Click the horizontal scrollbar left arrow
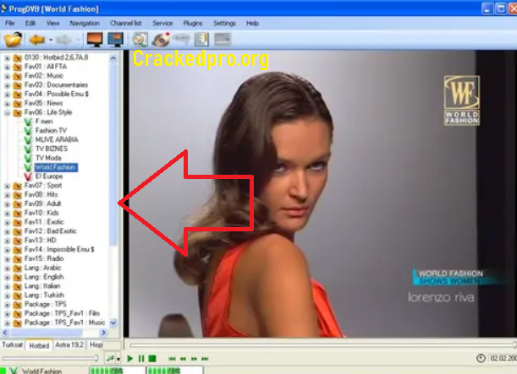The image size is (517, 374). pyautogui.click(x=5, y=333)
